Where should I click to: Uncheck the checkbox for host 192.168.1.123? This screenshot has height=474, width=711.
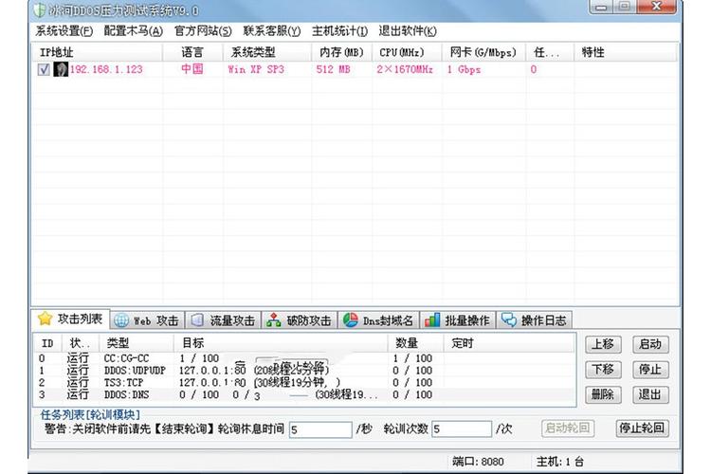[x=44, y=69]
